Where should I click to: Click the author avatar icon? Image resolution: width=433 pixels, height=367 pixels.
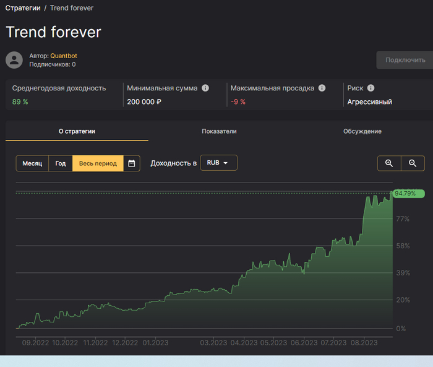point(14,60)
